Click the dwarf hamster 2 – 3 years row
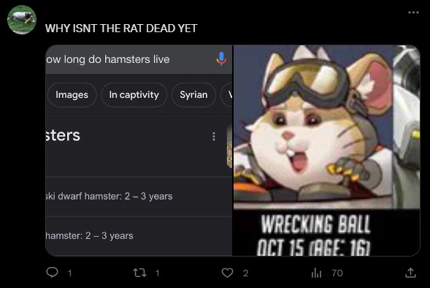The width and height of the screenshot is (430, 288). (x=139, y=197)
